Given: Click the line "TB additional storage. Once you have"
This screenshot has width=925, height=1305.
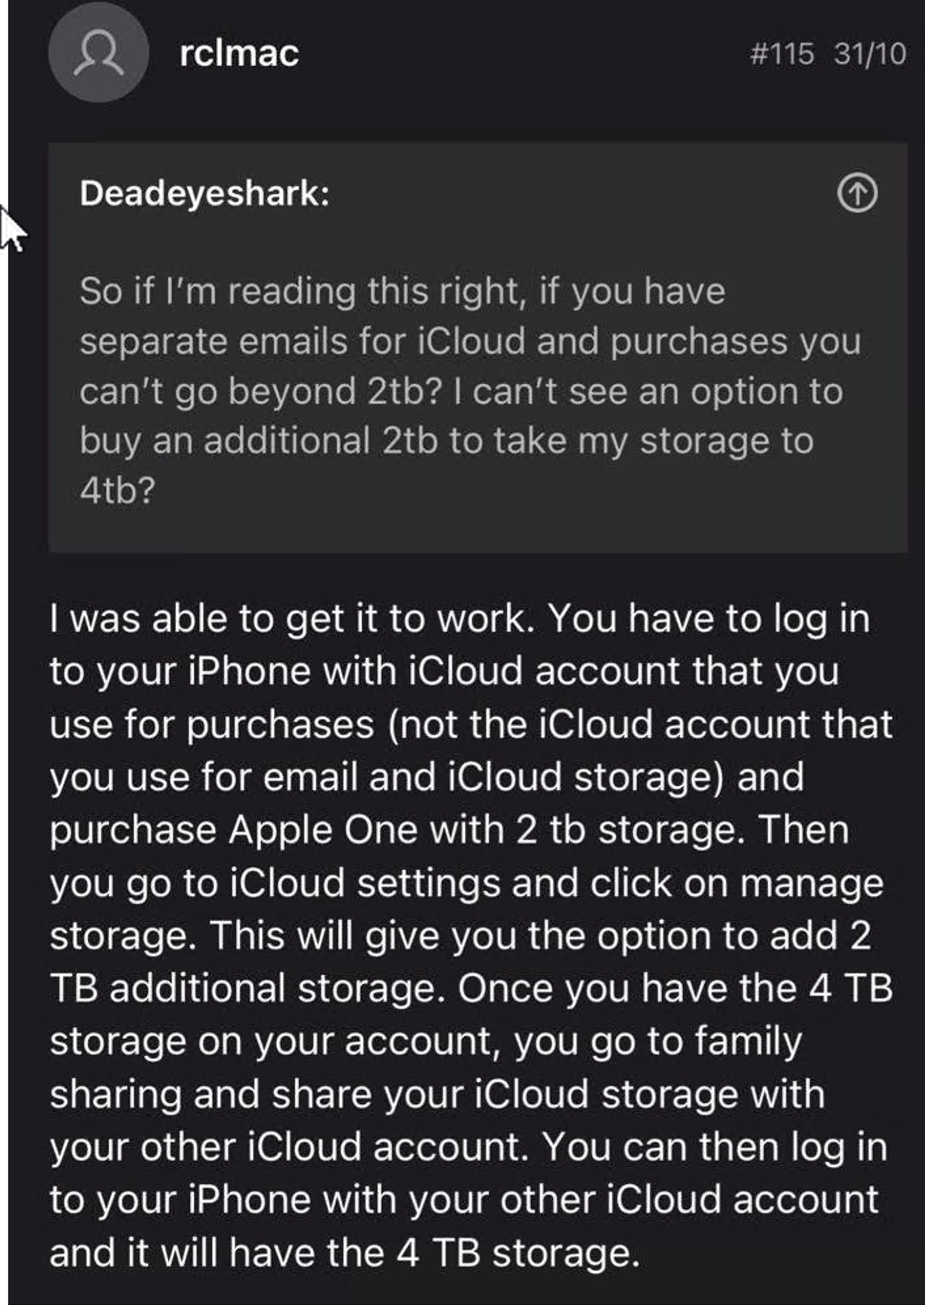Looking at the screenshot, I should coord(471,989).
